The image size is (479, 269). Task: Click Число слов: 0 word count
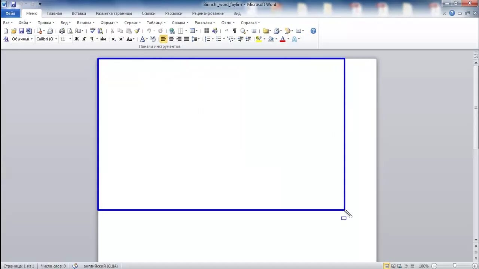tap(53, 266)
